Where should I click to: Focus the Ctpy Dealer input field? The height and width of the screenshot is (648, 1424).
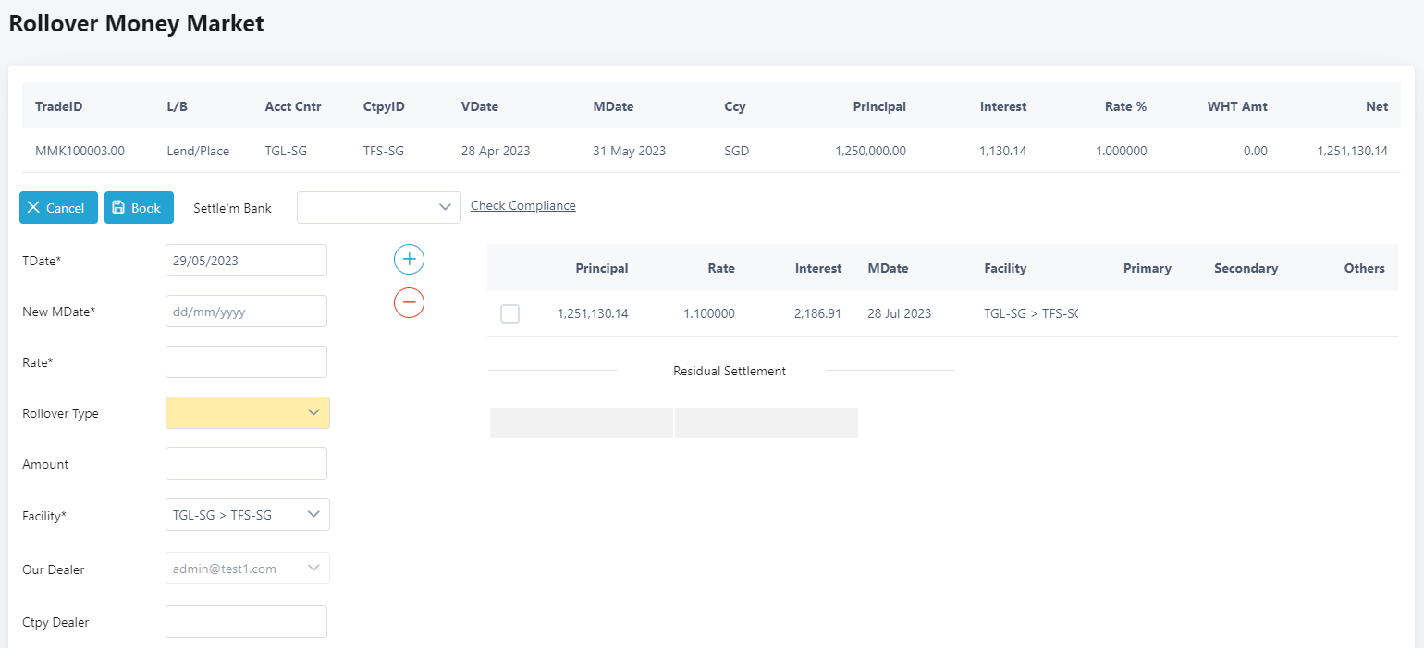tap(246, 622)
